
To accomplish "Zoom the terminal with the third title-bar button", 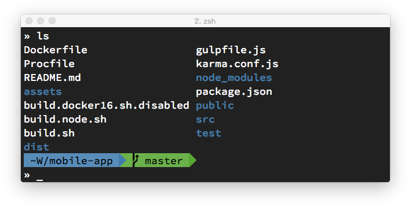I will 52,21.
